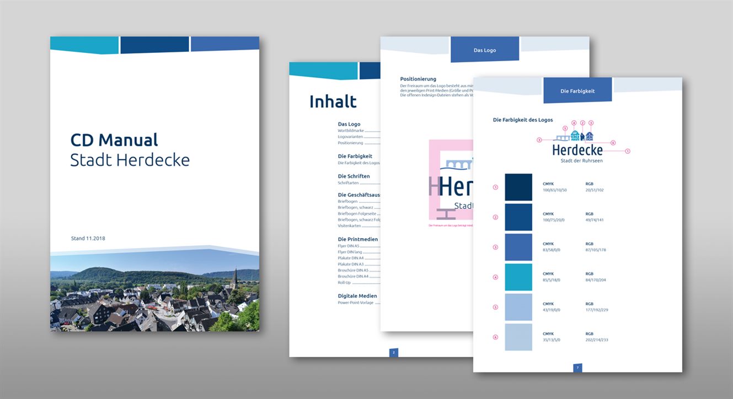Click the darkest navy swatch labeled 100/65/10/50

pos(518,187)
